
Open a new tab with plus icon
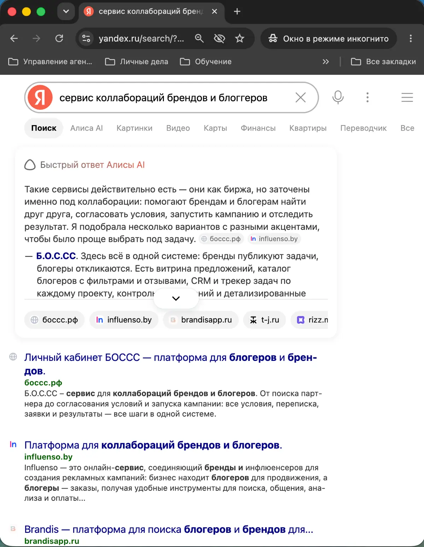click(237, 12)
